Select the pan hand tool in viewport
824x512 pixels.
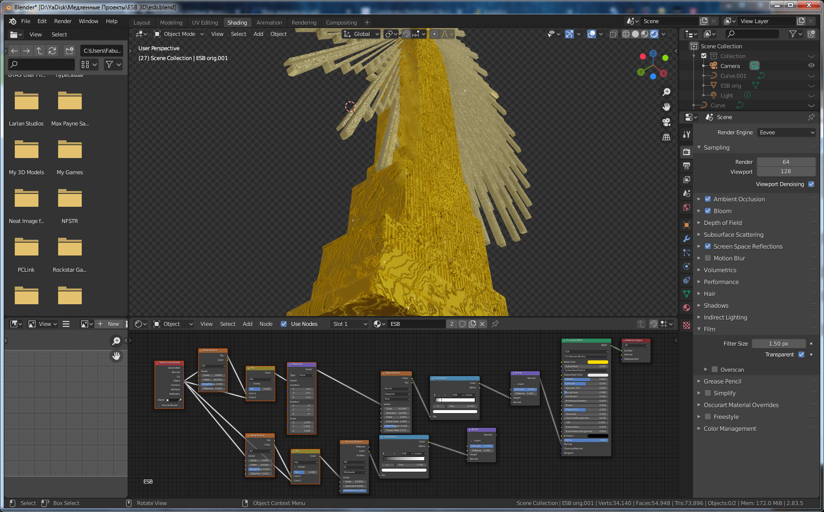click(x=666, y=107)
